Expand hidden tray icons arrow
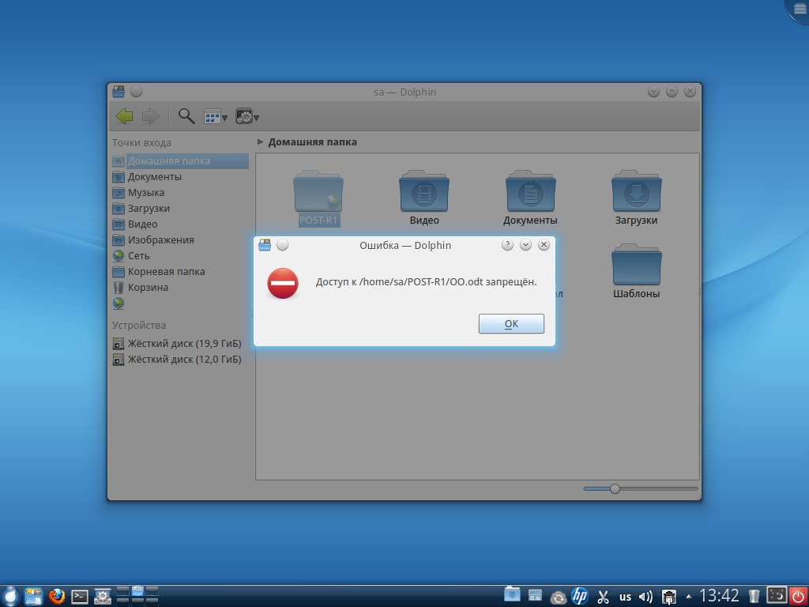The width and height of the screenshot is (809, 607). (688, 597)
